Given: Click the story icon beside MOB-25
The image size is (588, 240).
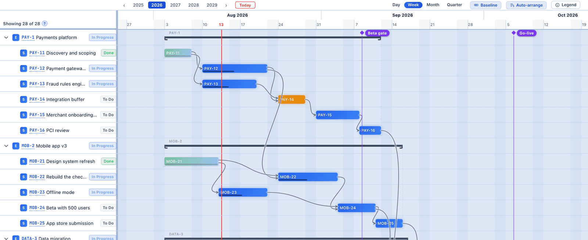Looking at the screenshot, I should tap(24, 223).
